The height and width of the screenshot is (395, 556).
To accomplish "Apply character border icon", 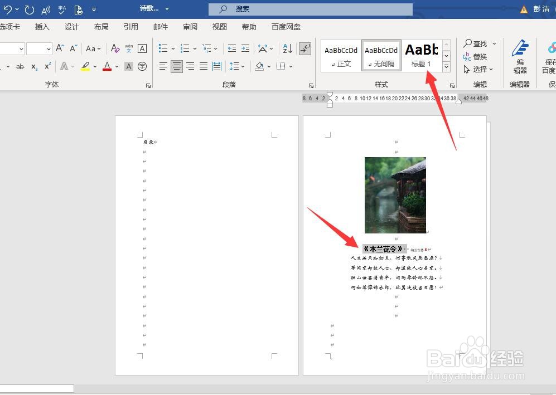I will (x=142, y=48).
